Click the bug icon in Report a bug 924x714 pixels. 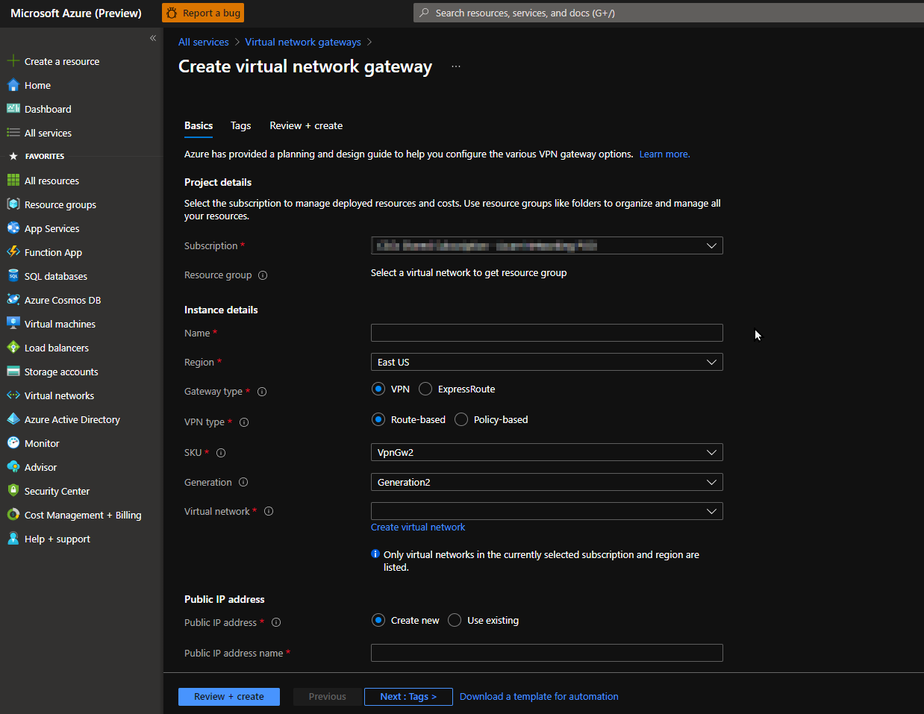point(172,13)
